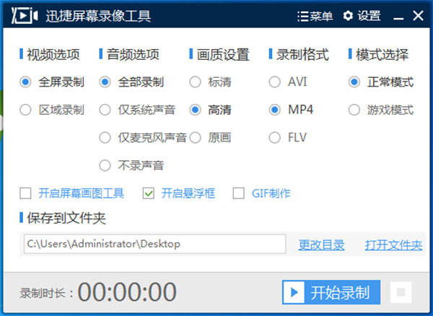Image resolution: width=433 pixels, height=316 pixels.
Task: Click the 保存到文件夹 heading
Action: [x=66, y=218]
